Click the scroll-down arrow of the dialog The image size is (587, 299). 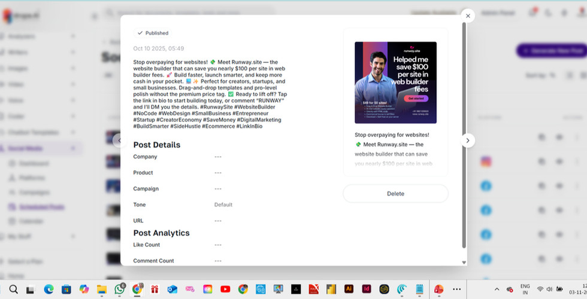(x=464, y=263)
